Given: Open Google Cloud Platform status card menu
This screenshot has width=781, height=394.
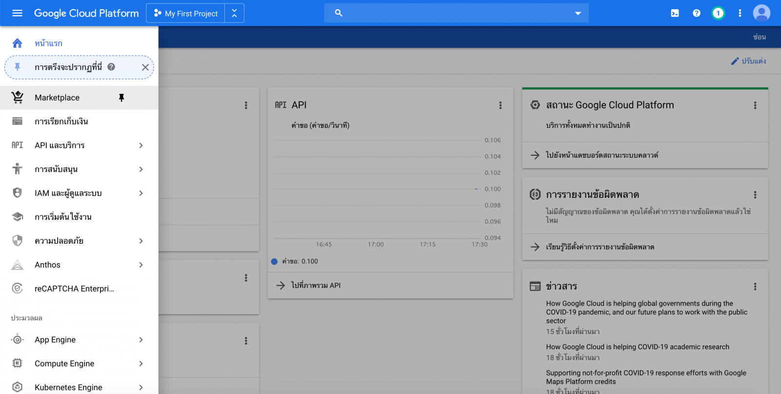Looking at the screenshot, I should point(755,105).
